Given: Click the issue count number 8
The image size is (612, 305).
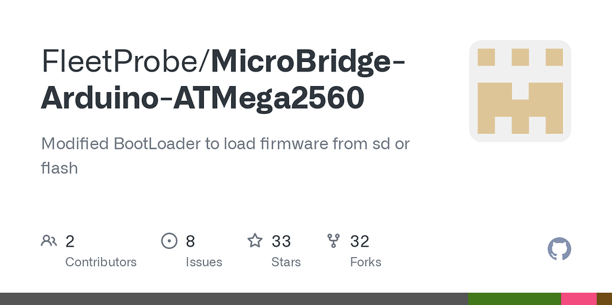Looking at the screenshot, I should [190, 241].
